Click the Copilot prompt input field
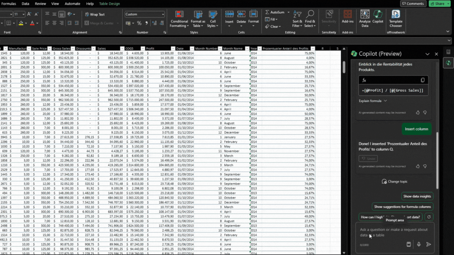The width and height of the screenshot is (454, 255). 394,232
